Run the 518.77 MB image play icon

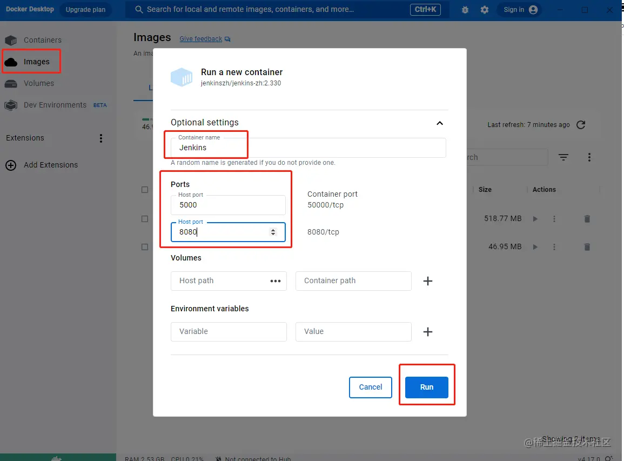[x=535, y=219]
